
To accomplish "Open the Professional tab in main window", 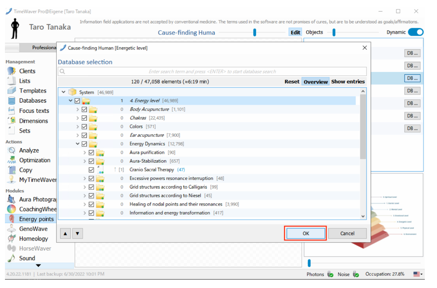I will 38,48.
